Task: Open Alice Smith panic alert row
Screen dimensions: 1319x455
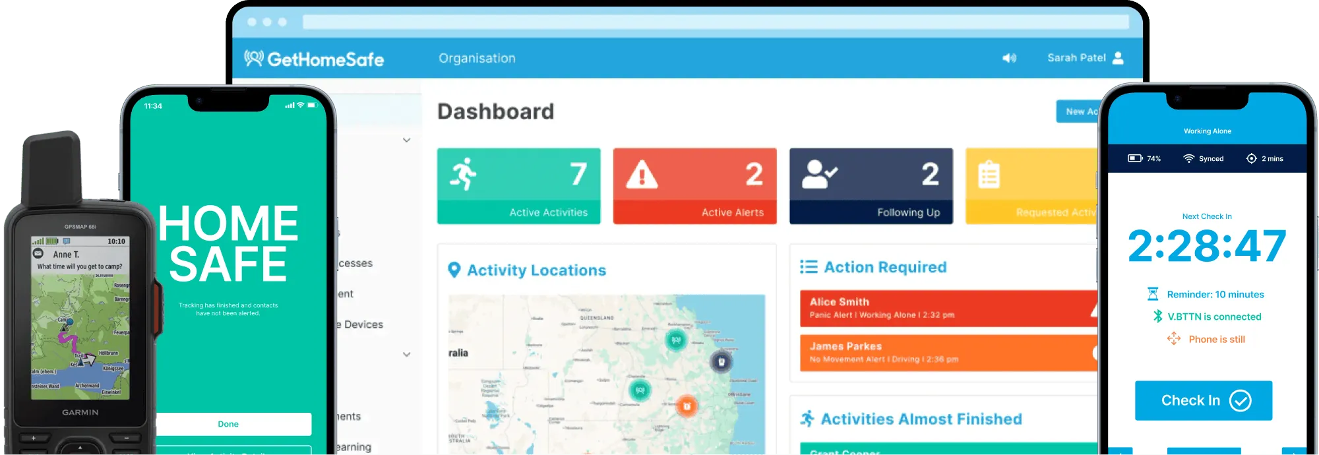Action: 947,308
